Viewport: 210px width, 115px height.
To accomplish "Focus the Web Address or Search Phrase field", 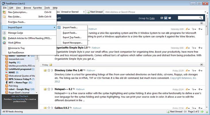I will tap(154, 12).
